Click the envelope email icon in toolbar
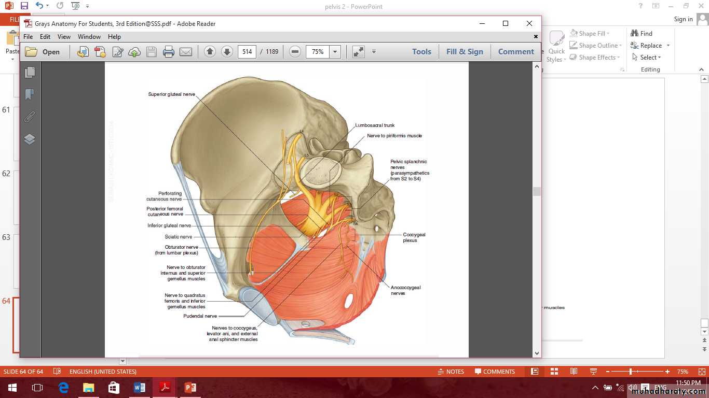Screen dimensions: 709x398 coord(185,52)
